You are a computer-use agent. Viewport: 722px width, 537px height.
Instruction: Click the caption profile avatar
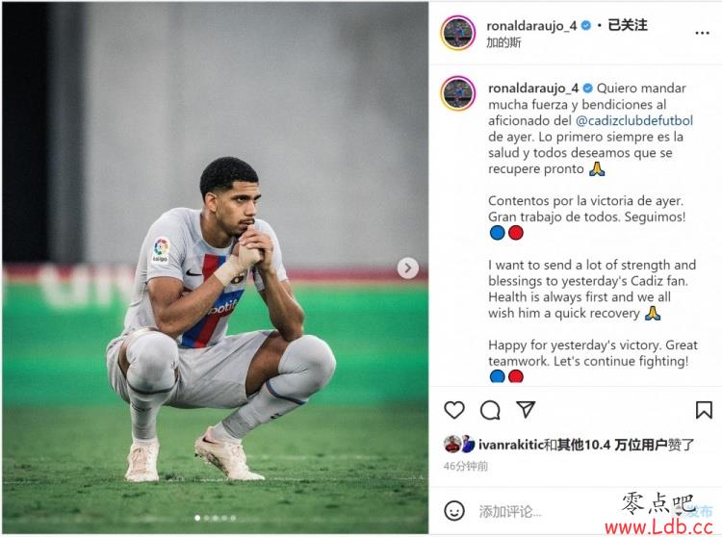tap(457, 93)
